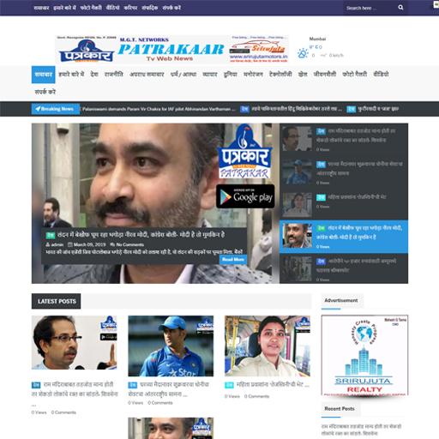
Task: Open धर्म/आस्था in the main navigation
Action: tap(183, 75)
